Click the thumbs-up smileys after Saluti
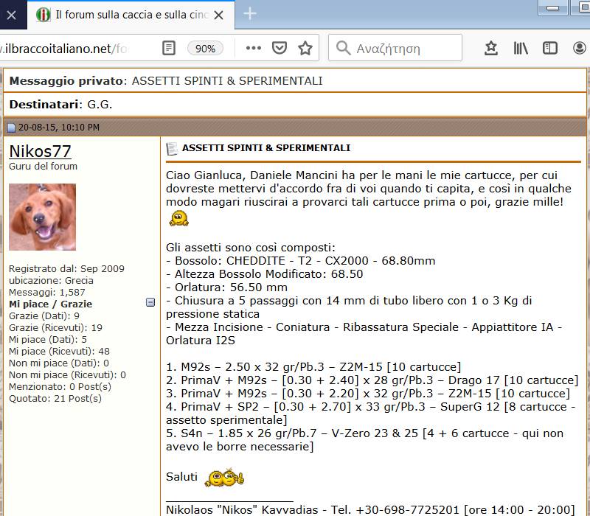This screenshot has height=516, width=590. [225, 478]
